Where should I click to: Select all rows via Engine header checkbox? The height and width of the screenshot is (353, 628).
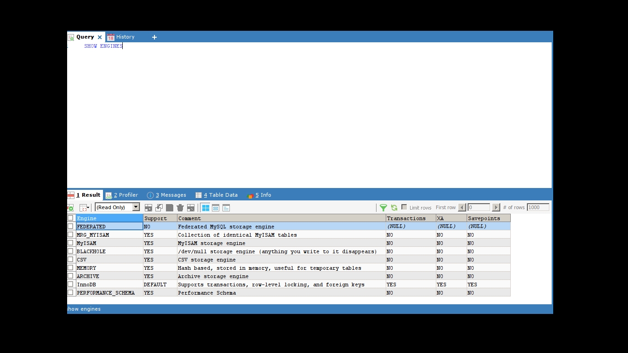(x=70, y=218)
